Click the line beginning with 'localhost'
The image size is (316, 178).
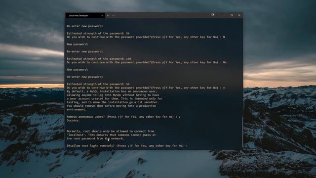pyautogui.click(x=111, y=135)
